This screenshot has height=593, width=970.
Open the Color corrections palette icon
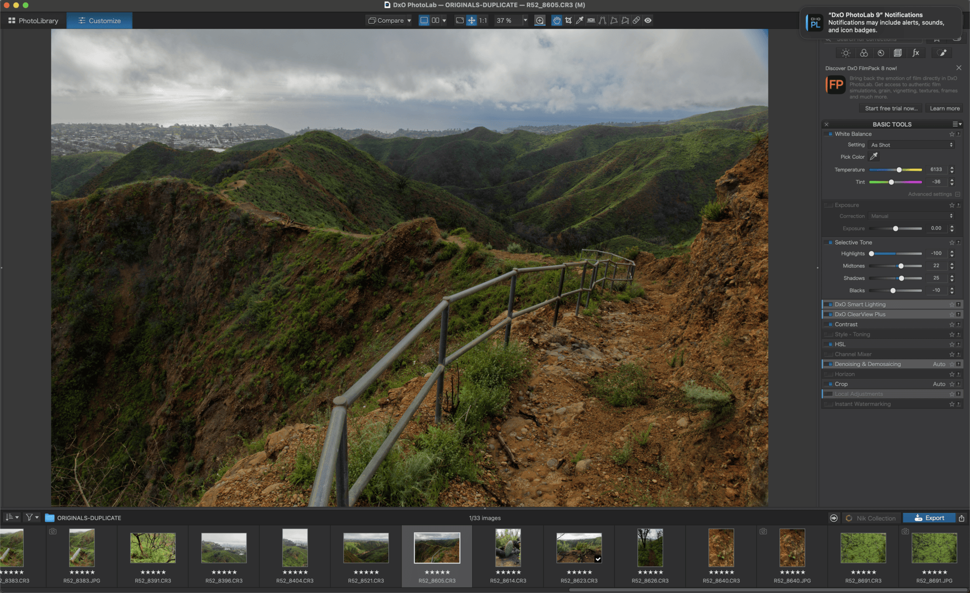click(863, 53)
